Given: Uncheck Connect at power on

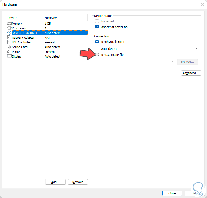Looking at the screenshot, I should (97, 27).
